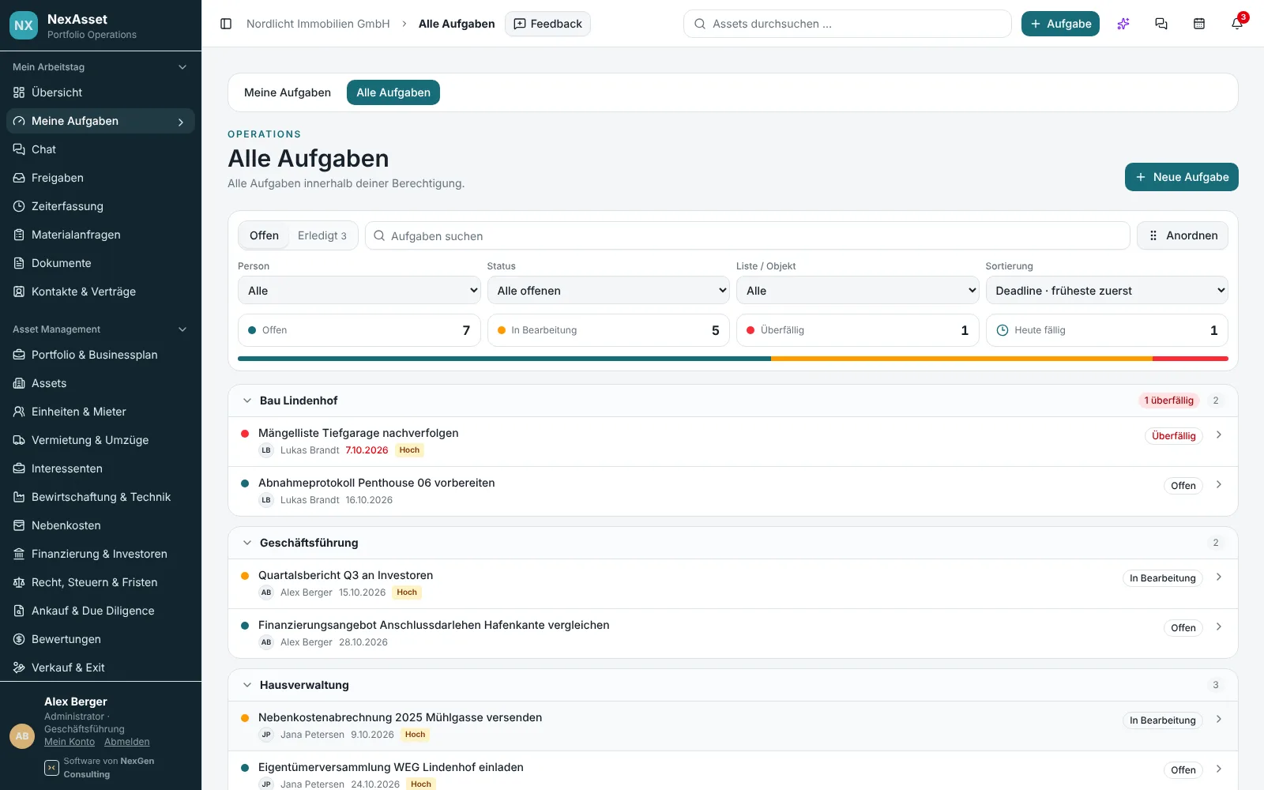Collapse the Hausverwaltung group
Screen dimensions: 1264x790
247,685
